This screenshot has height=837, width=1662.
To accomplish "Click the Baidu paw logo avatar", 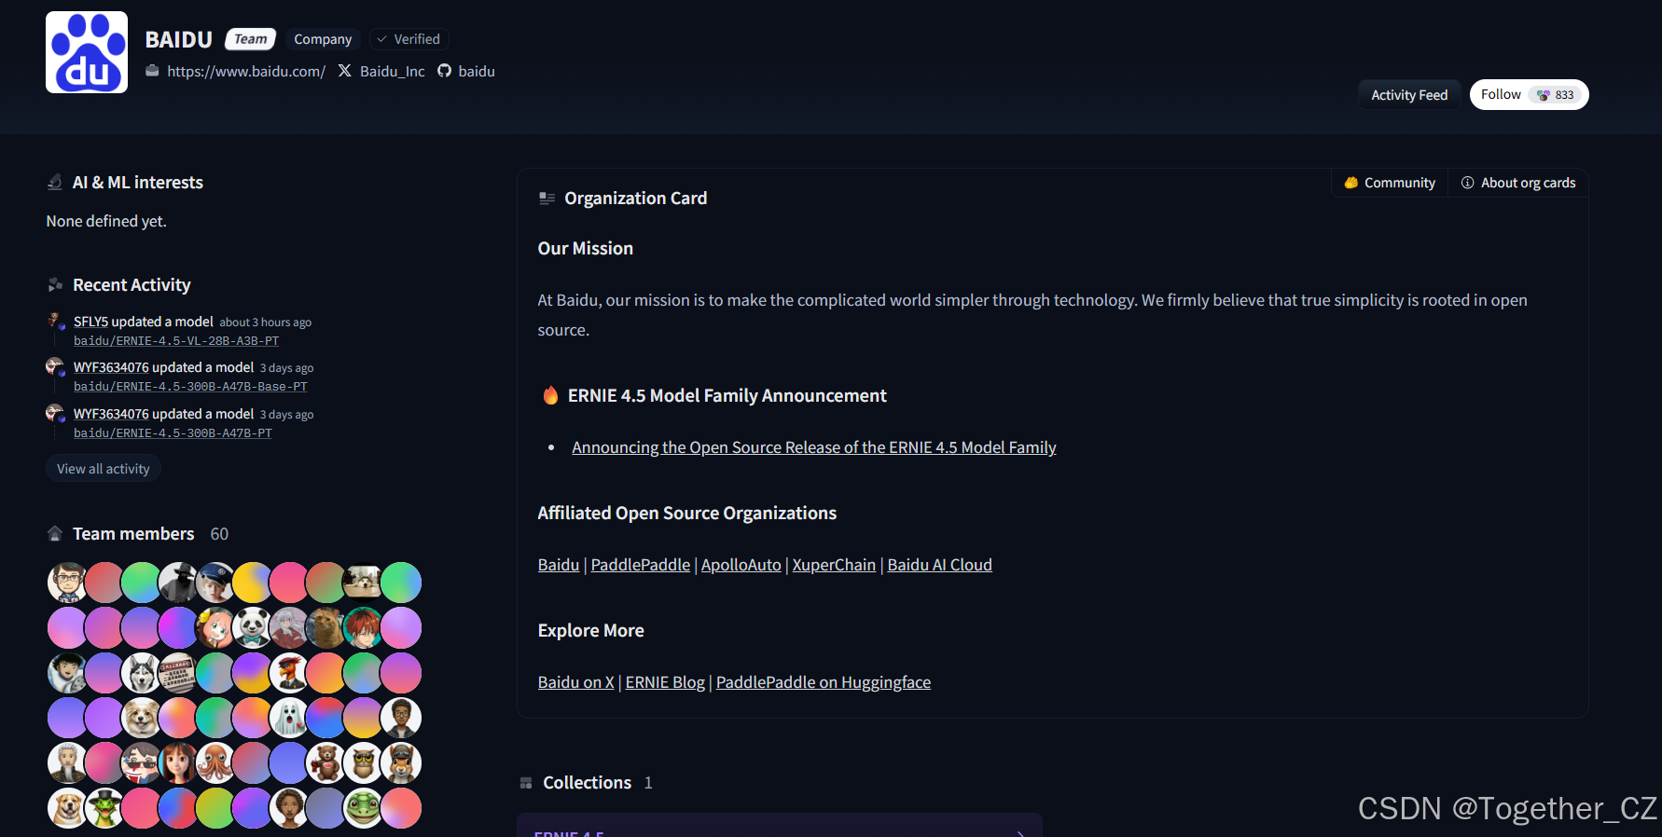I will click(87, 52).
